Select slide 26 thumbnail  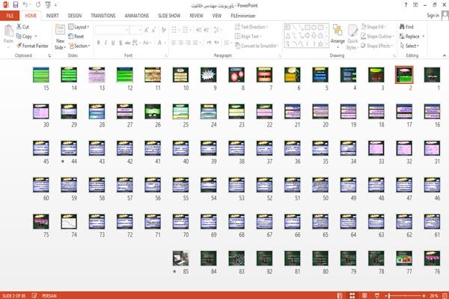point(153,112)
